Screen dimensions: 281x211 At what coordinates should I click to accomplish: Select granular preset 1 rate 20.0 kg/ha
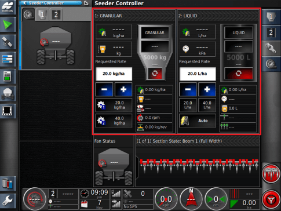click(114, 105)
